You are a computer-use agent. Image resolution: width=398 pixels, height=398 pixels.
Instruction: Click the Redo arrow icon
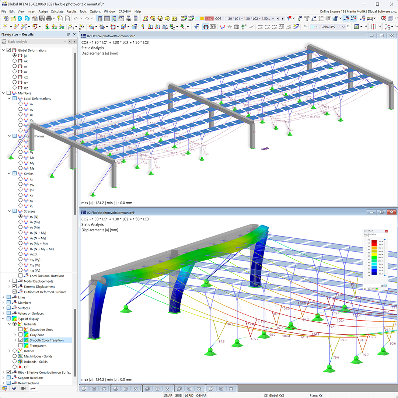click(x=87, y=18)
